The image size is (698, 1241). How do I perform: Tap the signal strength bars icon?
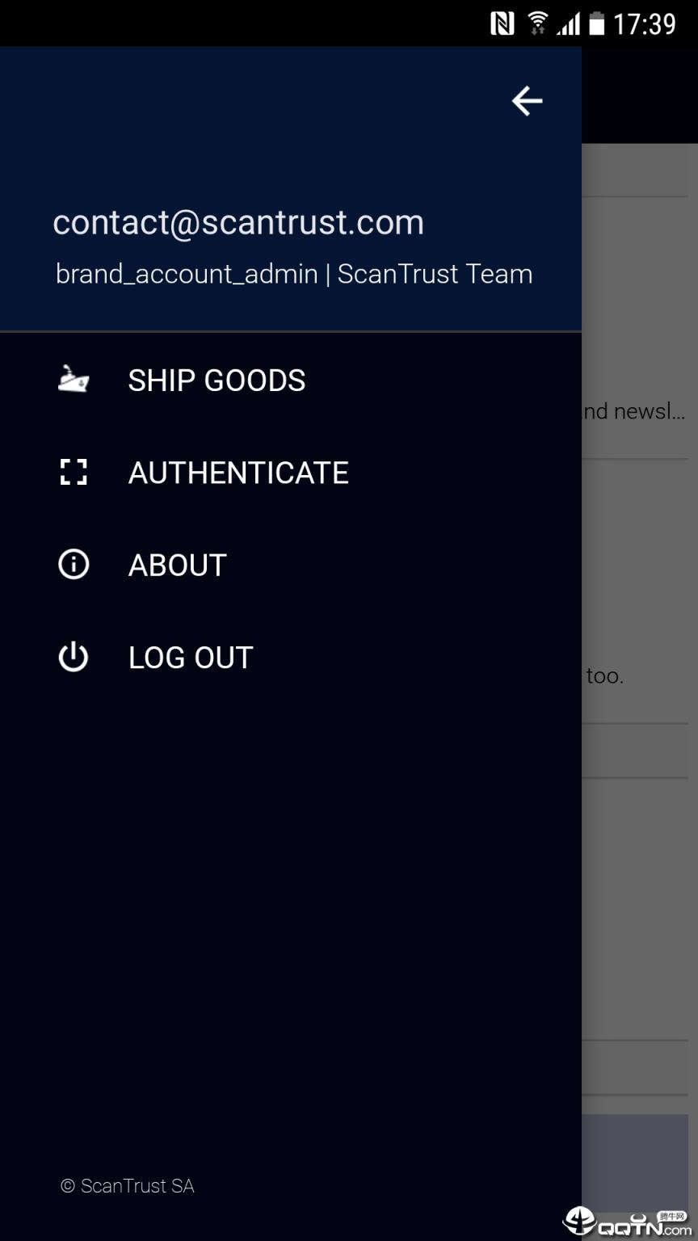(568, 24)
